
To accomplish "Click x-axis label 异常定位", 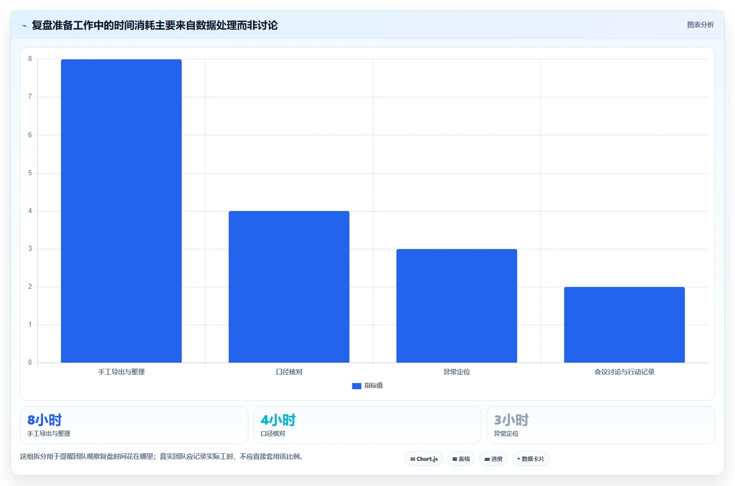I will pyautogui.click(x=457, y=372).
